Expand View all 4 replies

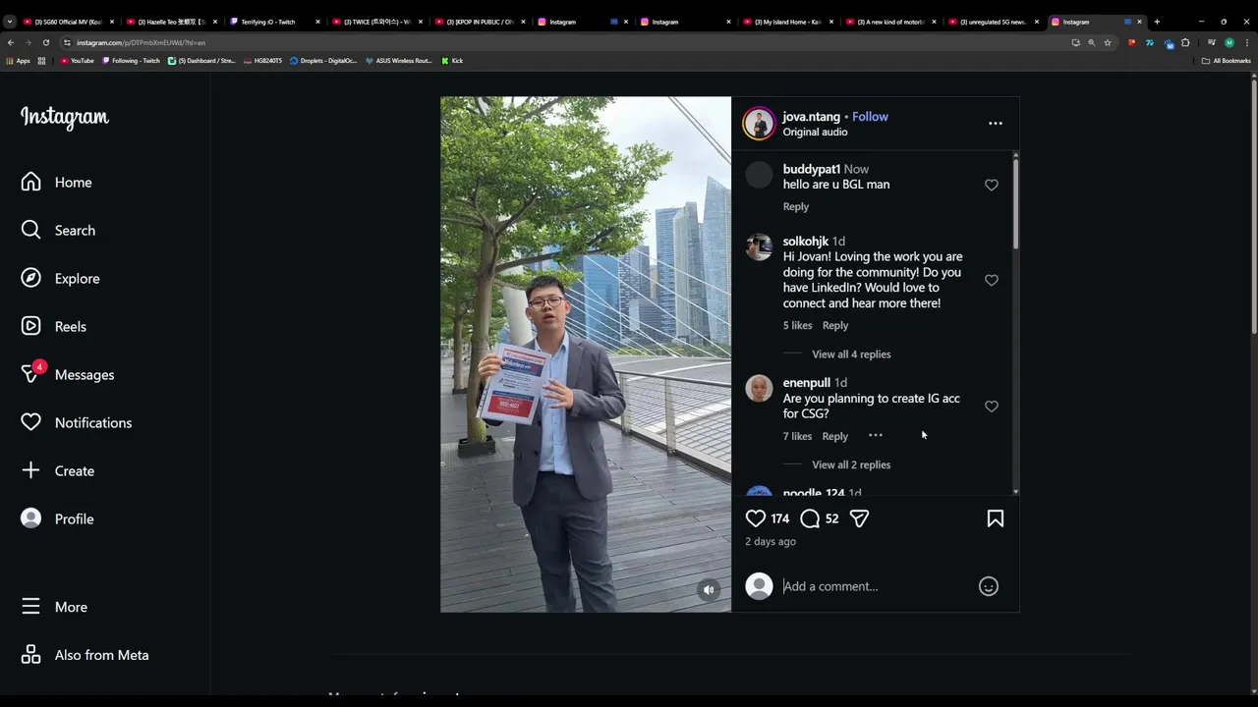coord(851,354)
